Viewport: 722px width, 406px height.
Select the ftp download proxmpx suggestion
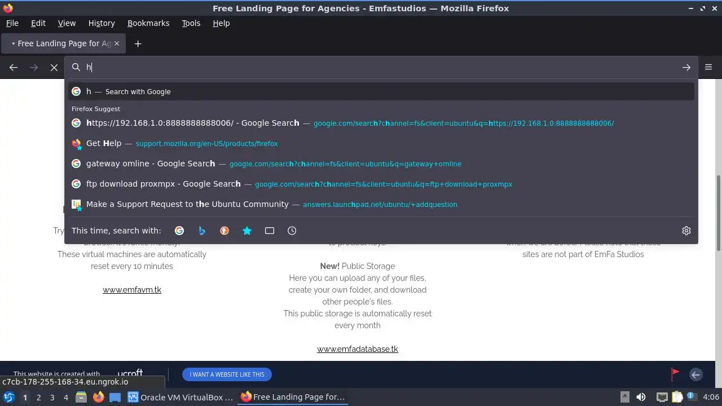[381, 184]
